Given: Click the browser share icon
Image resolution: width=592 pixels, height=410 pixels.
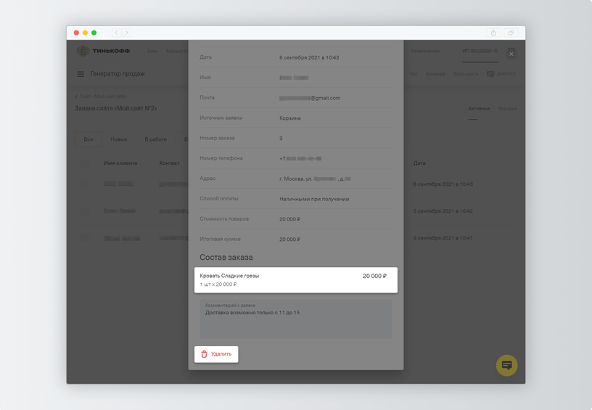Looking at the screenshot, I should (493, 33).
